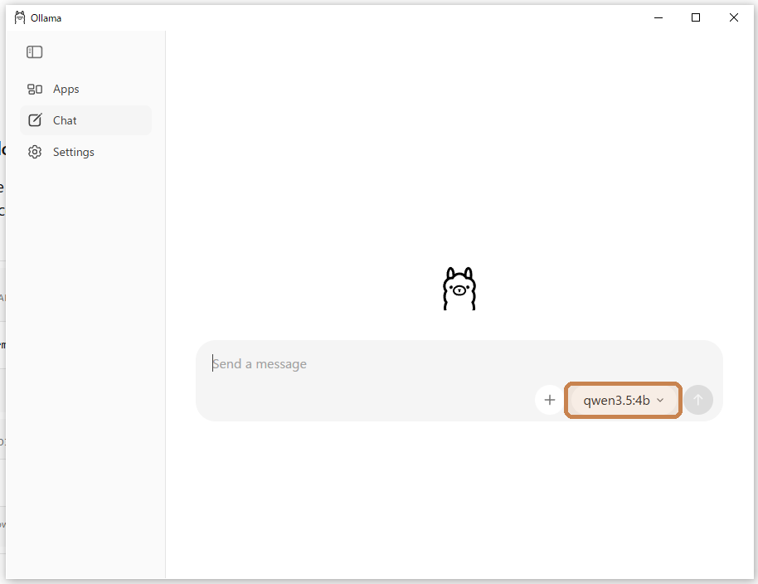Click the plus attachment button
This screenshot has height=584, width=758.
point(550,400)
